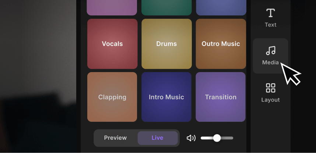
Task: Adjust the volume slider knob
Action: [x=217, y=138]
